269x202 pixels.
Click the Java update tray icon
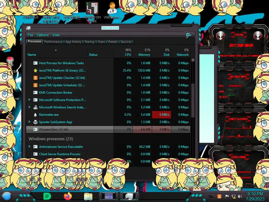[219, 196]
